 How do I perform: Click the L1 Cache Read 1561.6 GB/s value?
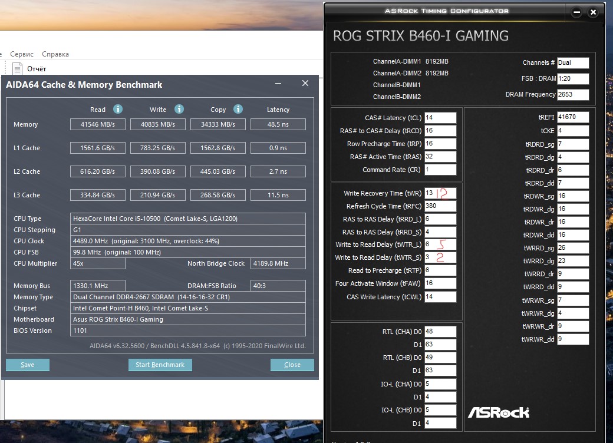(x=98, y=148)
